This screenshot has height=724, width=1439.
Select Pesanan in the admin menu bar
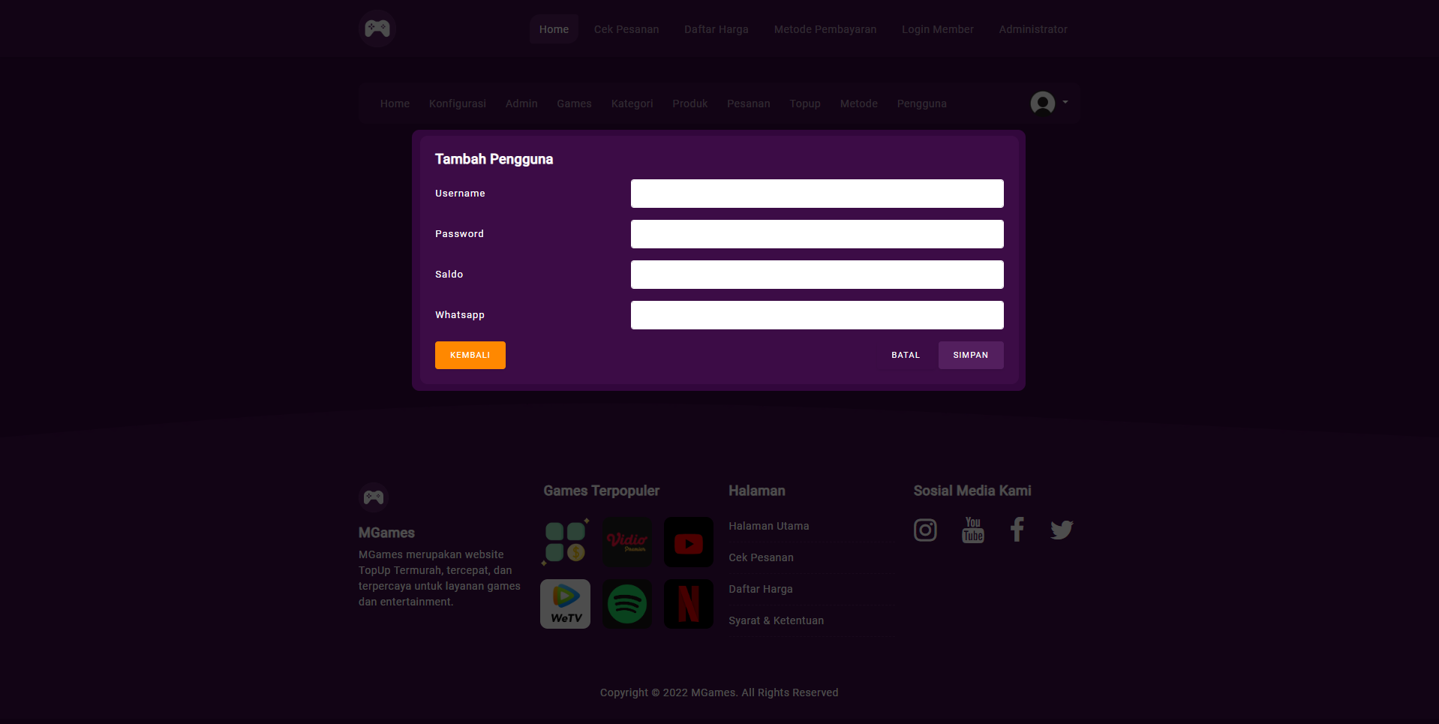(748, 104)
